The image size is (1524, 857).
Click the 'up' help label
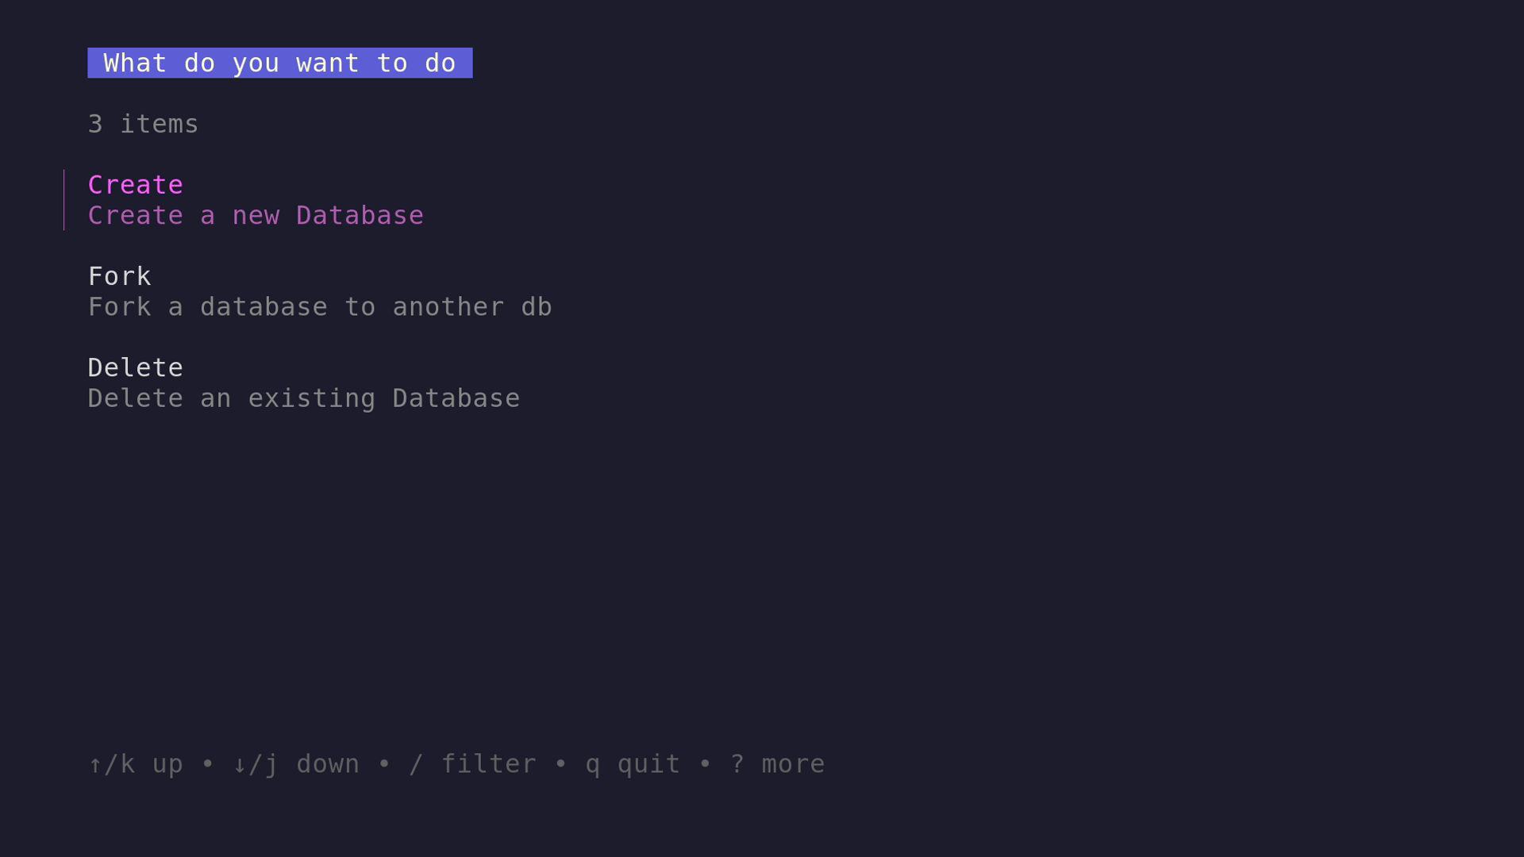(167, 765)
